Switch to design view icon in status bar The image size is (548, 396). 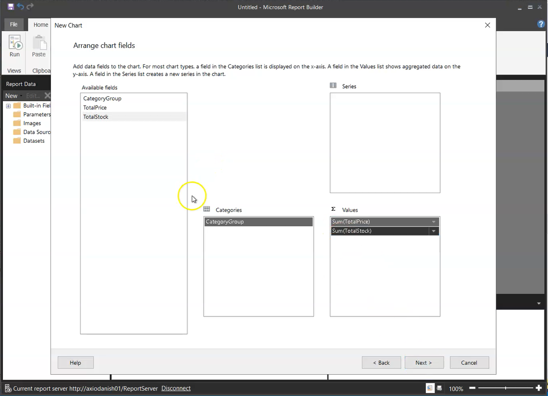click(430, 388)
